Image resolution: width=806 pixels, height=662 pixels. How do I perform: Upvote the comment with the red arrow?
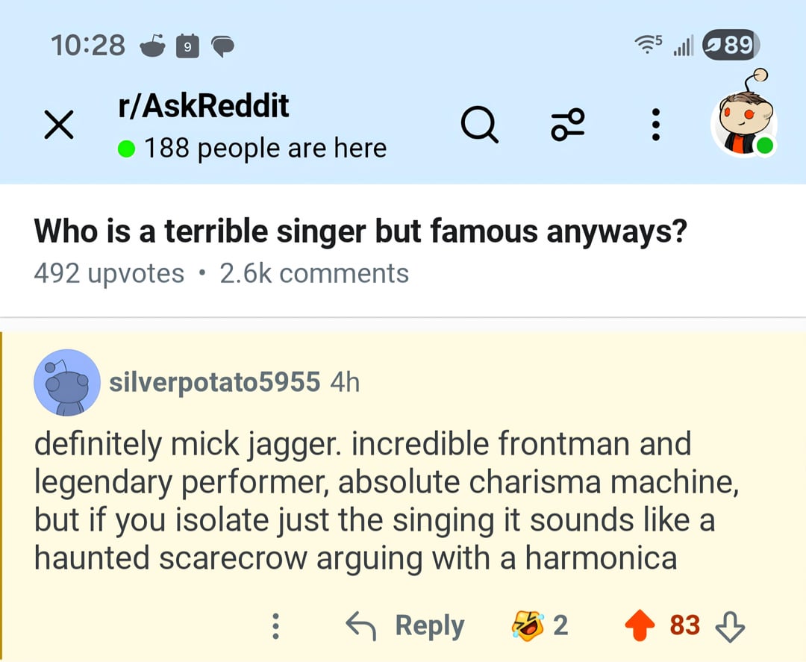639,625
